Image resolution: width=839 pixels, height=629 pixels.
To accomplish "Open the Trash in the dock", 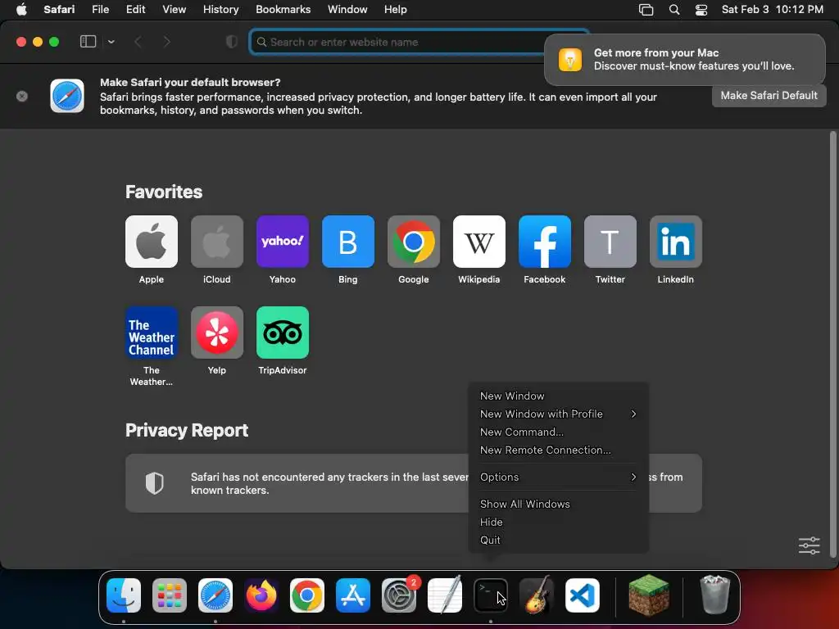I will (x=714, y=595).
